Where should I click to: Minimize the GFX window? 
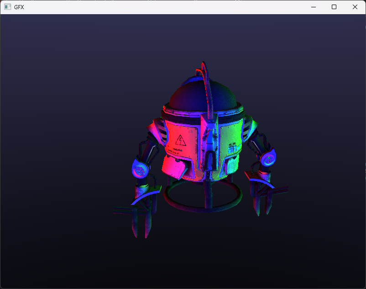click(x=313, y=7)
